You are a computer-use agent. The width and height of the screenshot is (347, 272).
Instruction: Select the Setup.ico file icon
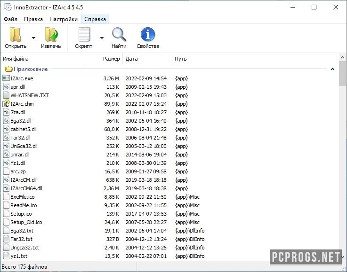(x=6, y=214)
